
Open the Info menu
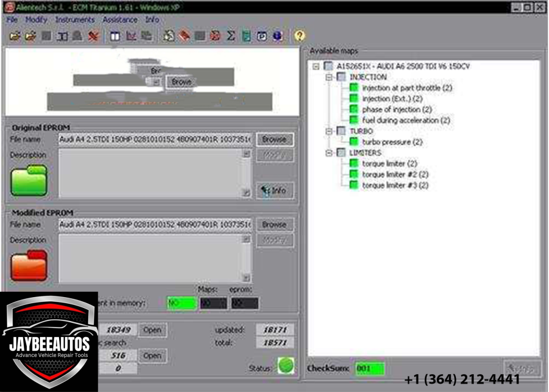pos(152,20)
